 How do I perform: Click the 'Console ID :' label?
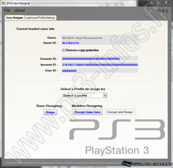pos(49,59)
